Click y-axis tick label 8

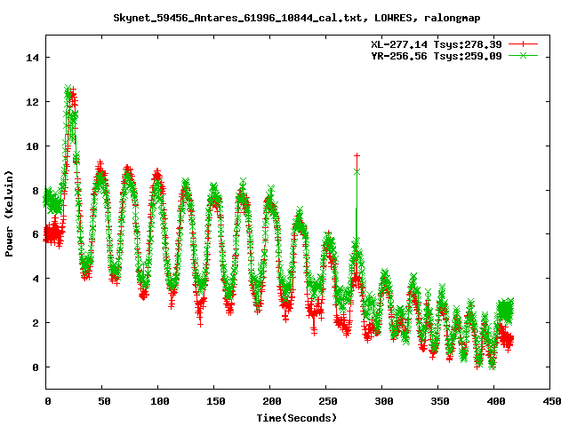(x=36, y=191)
